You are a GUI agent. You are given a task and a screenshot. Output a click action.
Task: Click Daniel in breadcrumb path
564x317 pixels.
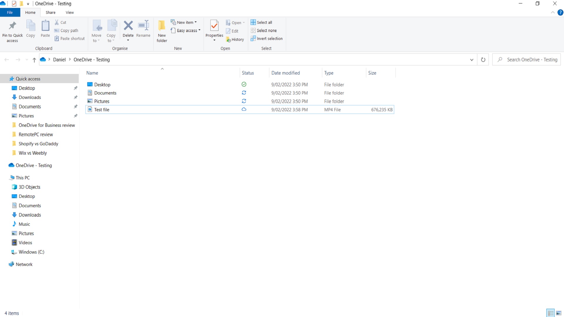pos(59,60)
